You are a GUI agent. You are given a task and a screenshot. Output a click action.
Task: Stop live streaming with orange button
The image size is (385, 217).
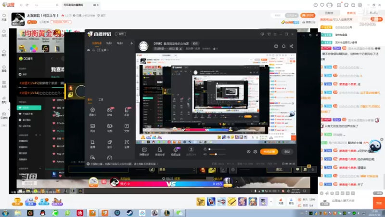tap(269, 152)
